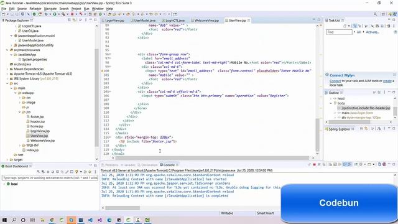Open the Window menu

pos(98,9)
